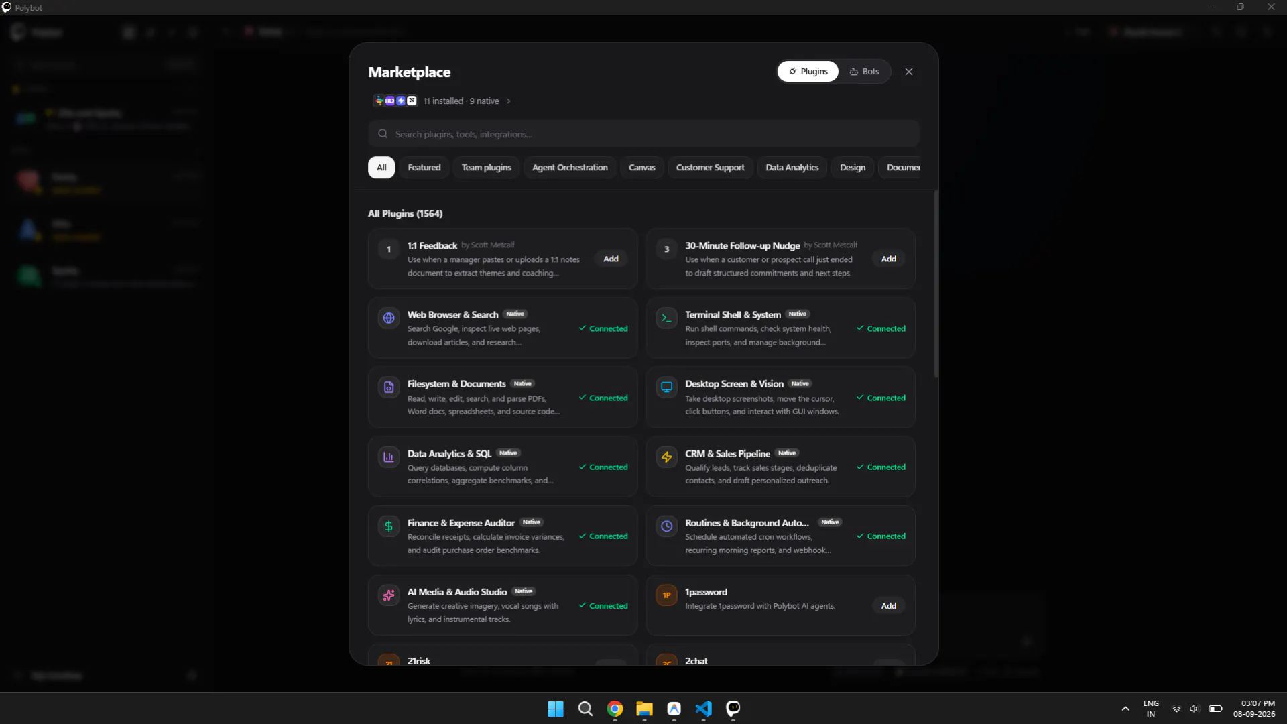Click the Filesystem & Documents file icon

point(389,387)
